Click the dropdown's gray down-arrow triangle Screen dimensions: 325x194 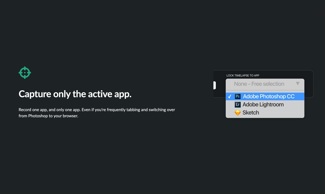(x=298, y=83)
